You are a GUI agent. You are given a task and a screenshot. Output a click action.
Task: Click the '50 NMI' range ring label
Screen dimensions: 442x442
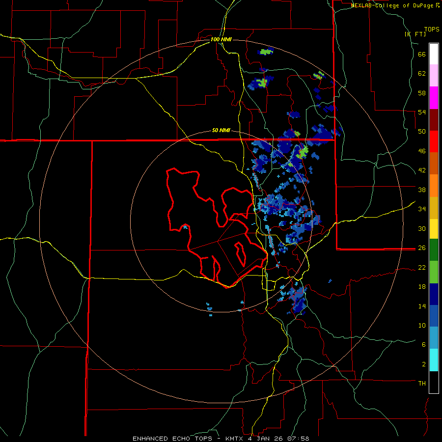tap(221, 130)
